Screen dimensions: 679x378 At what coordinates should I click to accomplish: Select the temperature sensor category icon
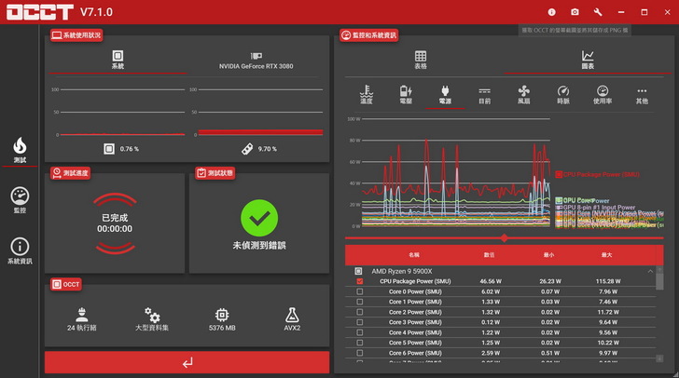click(x=367, y=94)
